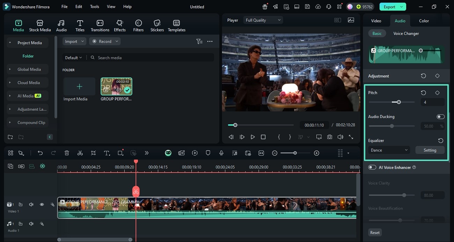Viewport: 454px width, 242px height.
Task: Click the marker shield icon in timeline toolbar
Action: click(x=208, y=153)
